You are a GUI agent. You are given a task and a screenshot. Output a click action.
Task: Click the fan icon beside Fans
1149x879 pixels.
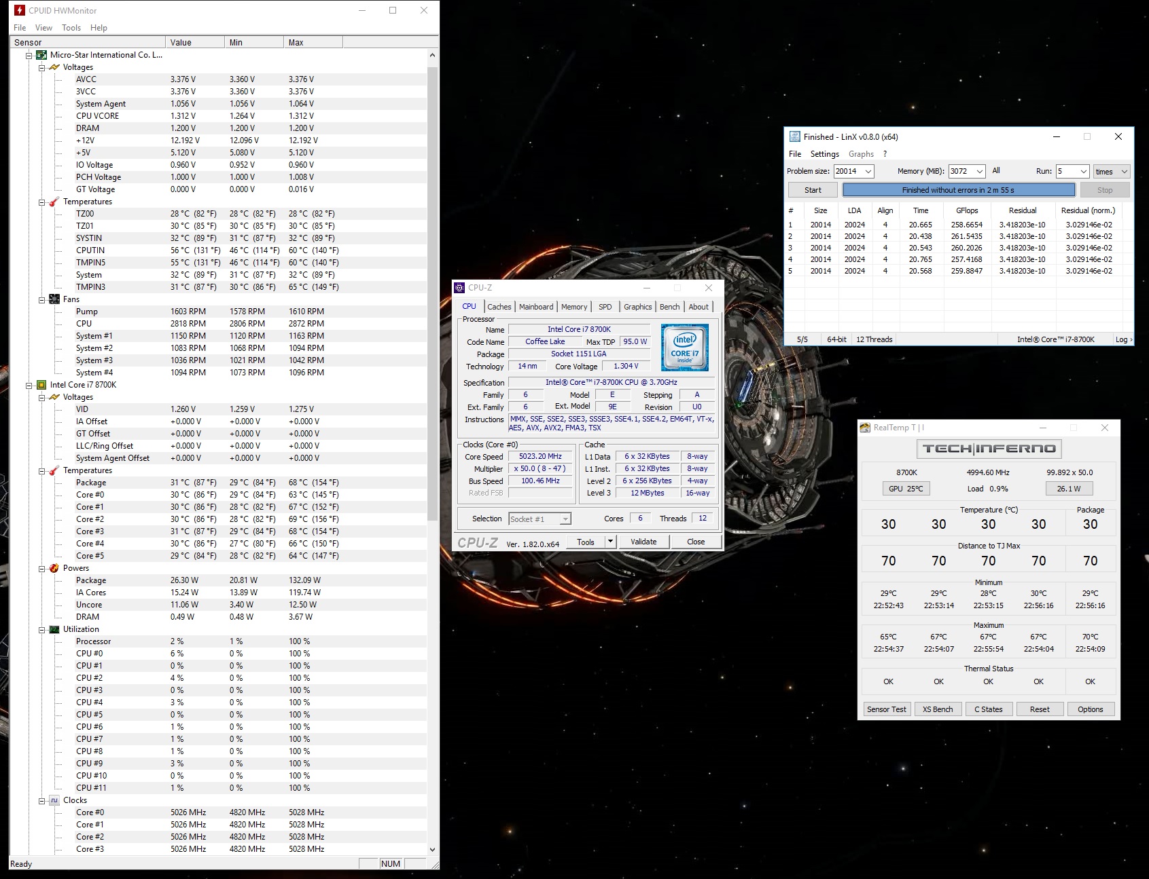click(54, 299)
